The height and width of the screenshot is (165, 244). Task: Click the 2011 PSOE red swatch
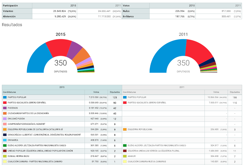(x=125, y=103)
